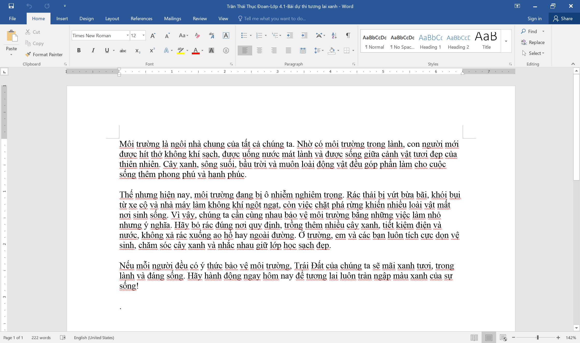
Task: Toggle Bold formatting
Action: 79,50
